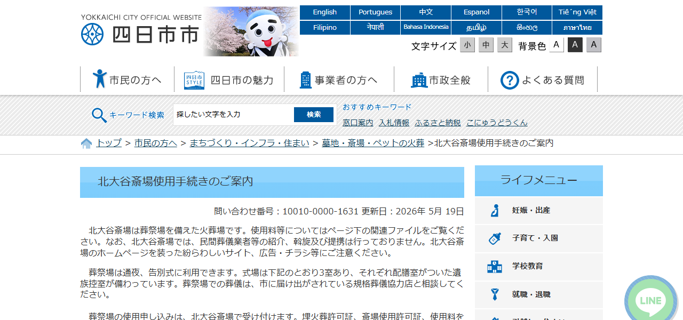Viewport: 683px width, 320px height.
Task: Click the baby bottle childcare icon
Action: coord(495,238)
